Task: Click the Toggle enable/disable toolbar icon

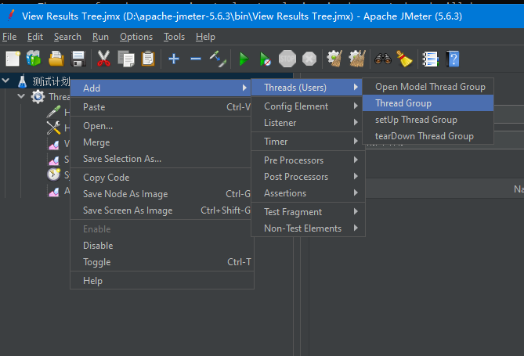Action: (x=219, y=59)
